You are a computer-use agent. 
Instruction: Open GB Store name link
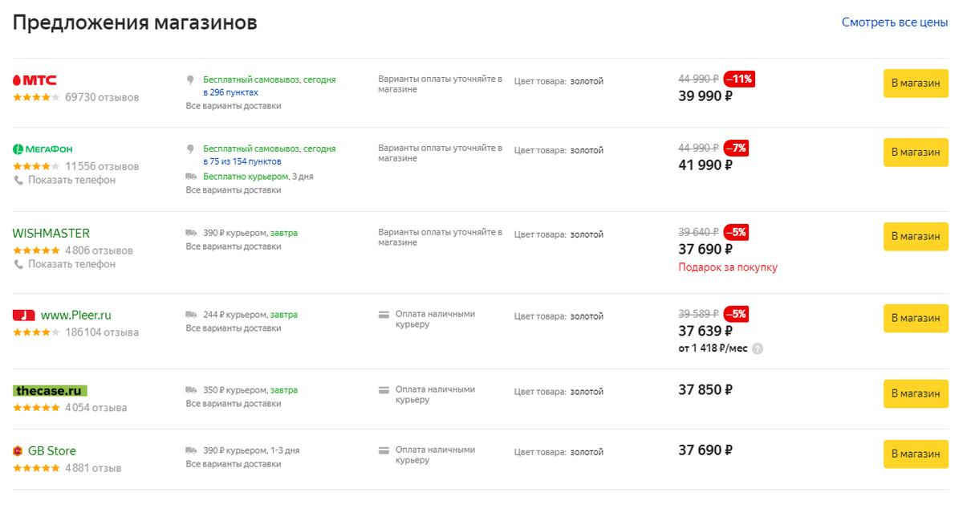pos(52,451)
